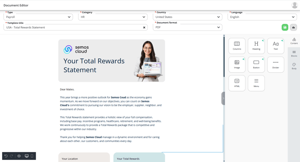Image resolution: width=300 pixels, height=162 pixels.
Task: Redo the last edit
Action: (x=11, y=156)
